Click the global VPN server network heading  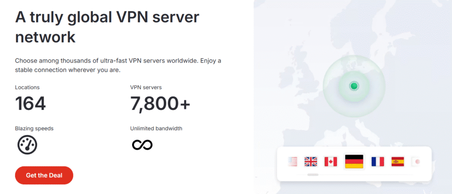[x=107, y=28]
